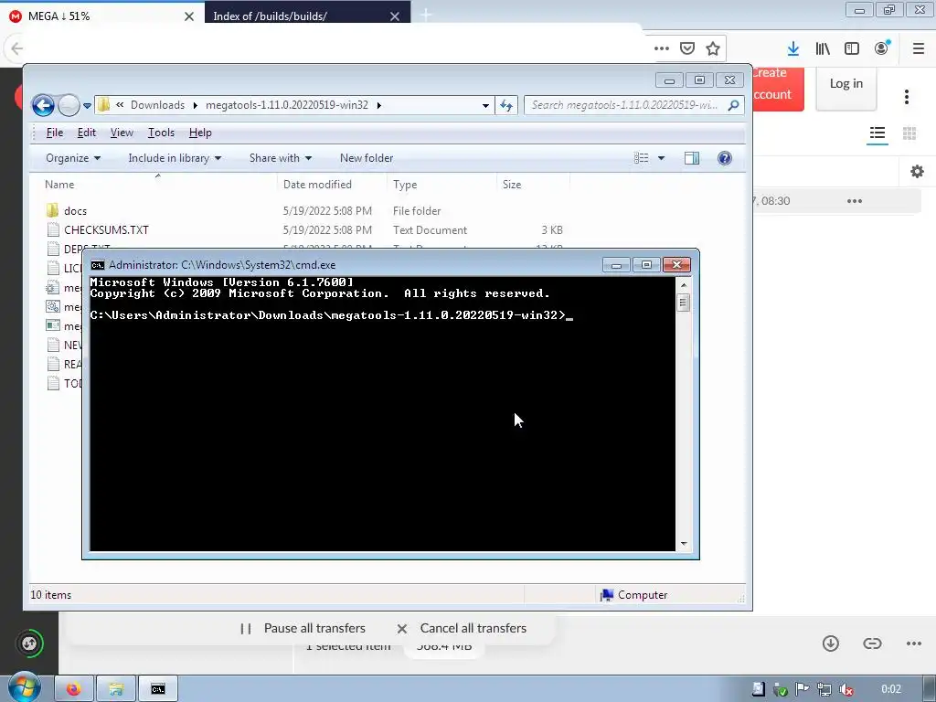The height and width of the screenshot is (702, 936).
Task: Click the Downloads breadcrumb in address bar
Action: pyautogui.click(x=157, y=105)
